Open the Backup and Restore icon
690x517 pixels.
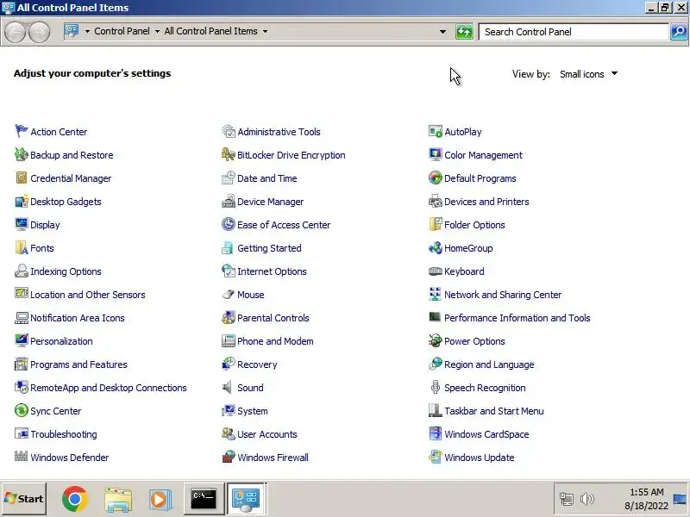tap(21, 154)
